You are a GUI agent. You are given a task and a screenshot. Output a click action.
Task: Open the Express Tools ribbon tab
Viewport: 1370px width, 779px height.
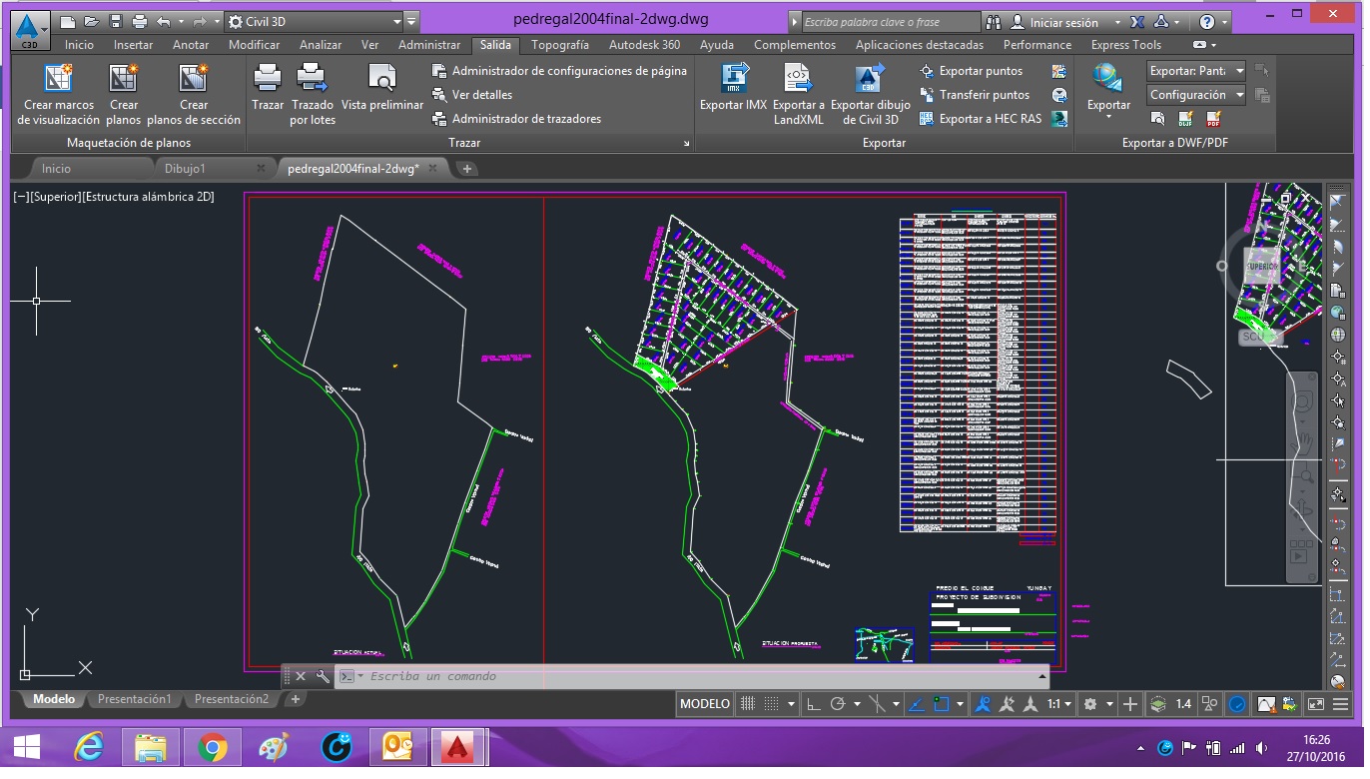pos(1125,45)
